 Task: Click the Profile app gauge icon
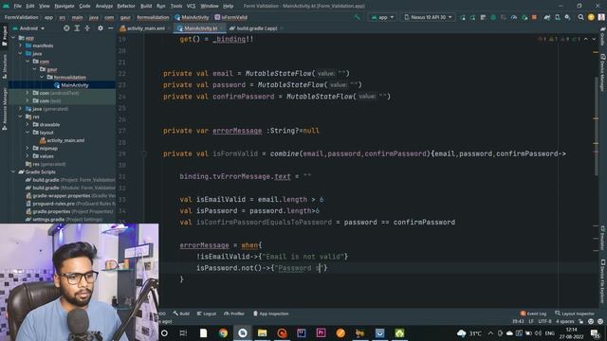coord(514,17)
